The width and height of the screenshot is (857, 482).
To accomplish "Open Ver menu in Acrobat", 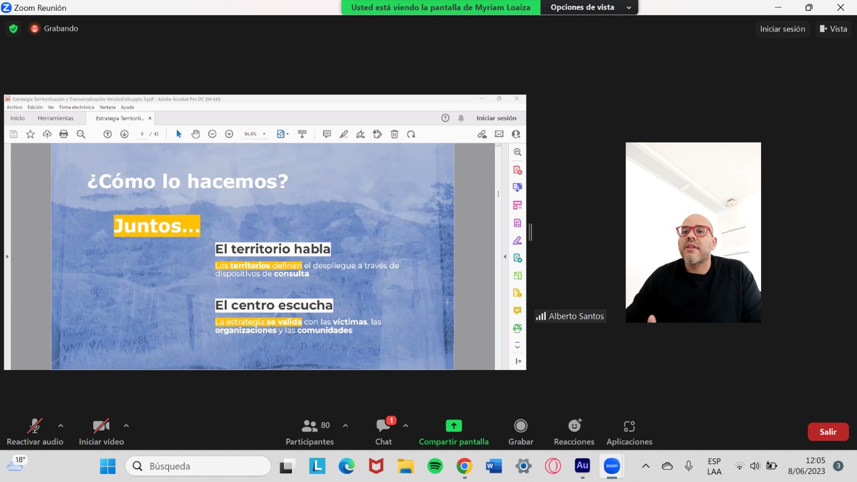I will point(51,107).
